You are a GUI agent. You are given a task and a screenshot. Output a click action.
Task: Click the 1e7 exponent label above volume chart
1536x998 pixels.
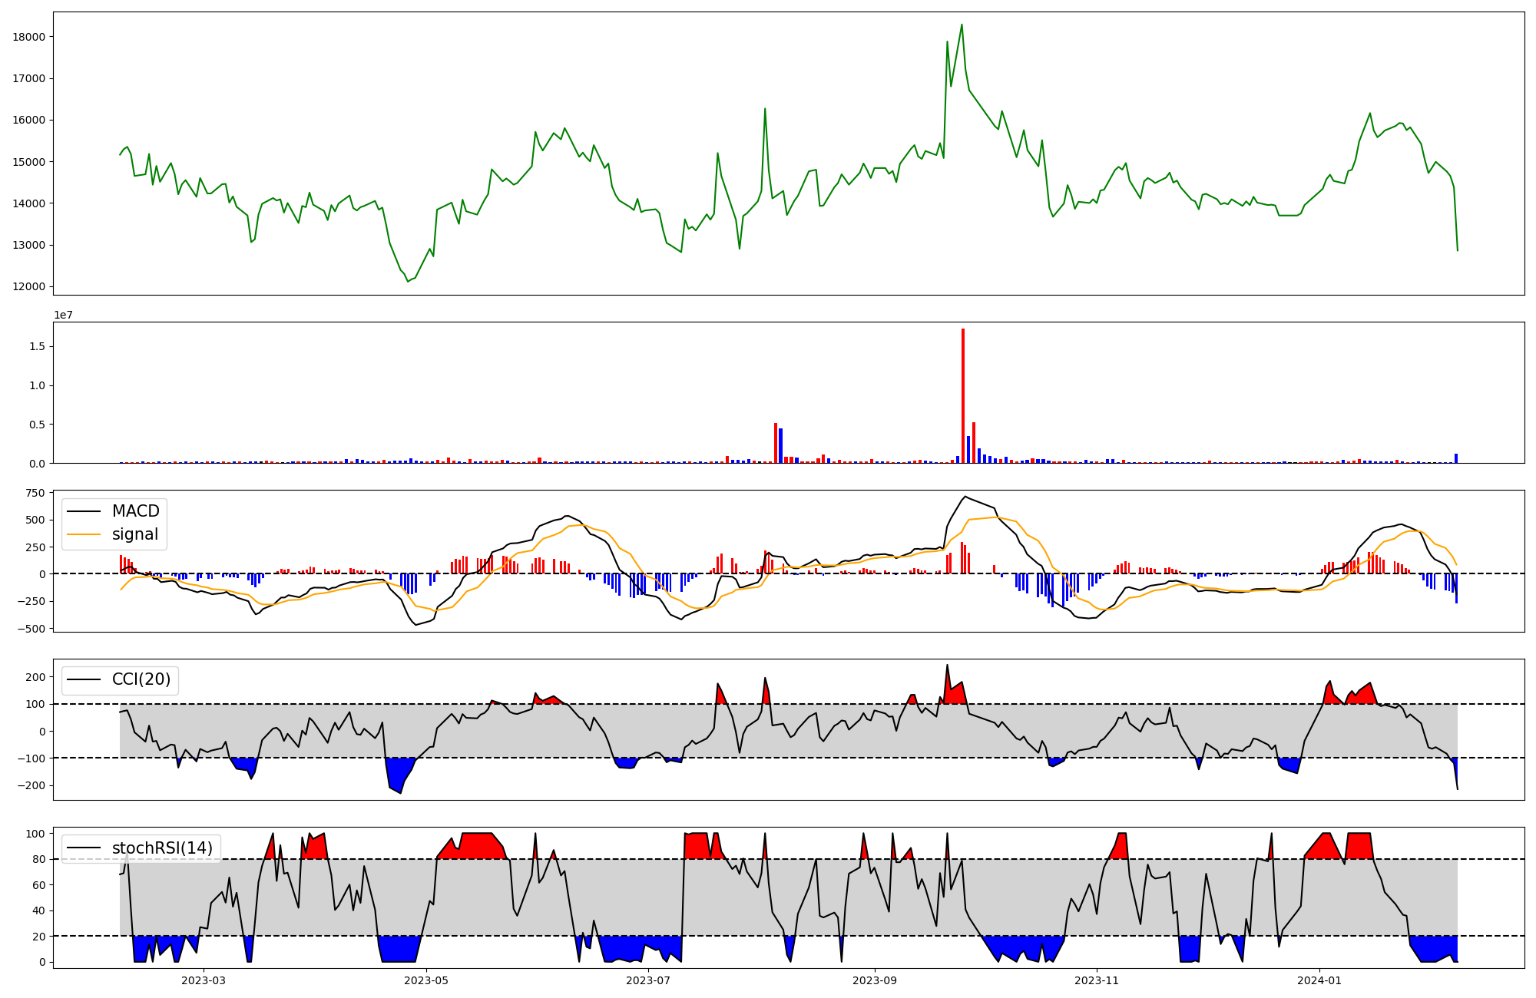[x=63, y=315]
